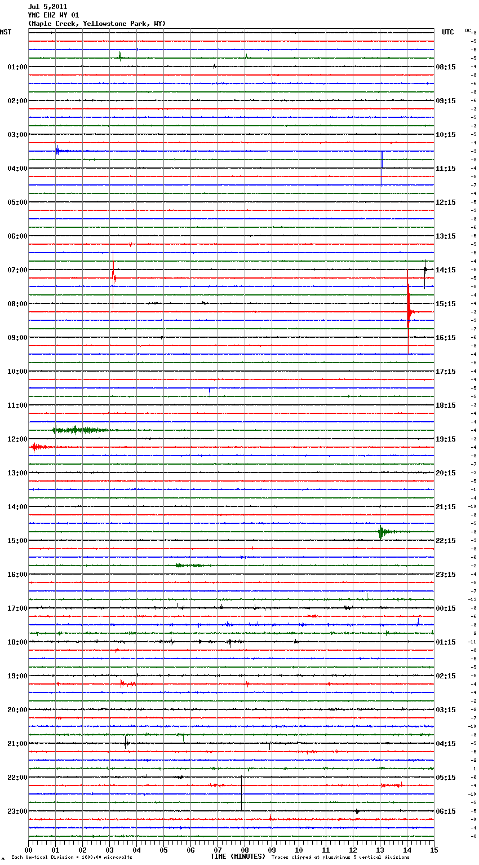Select the "09:00" MST time label
Screen dimensions: 479x865
[17, 338]
